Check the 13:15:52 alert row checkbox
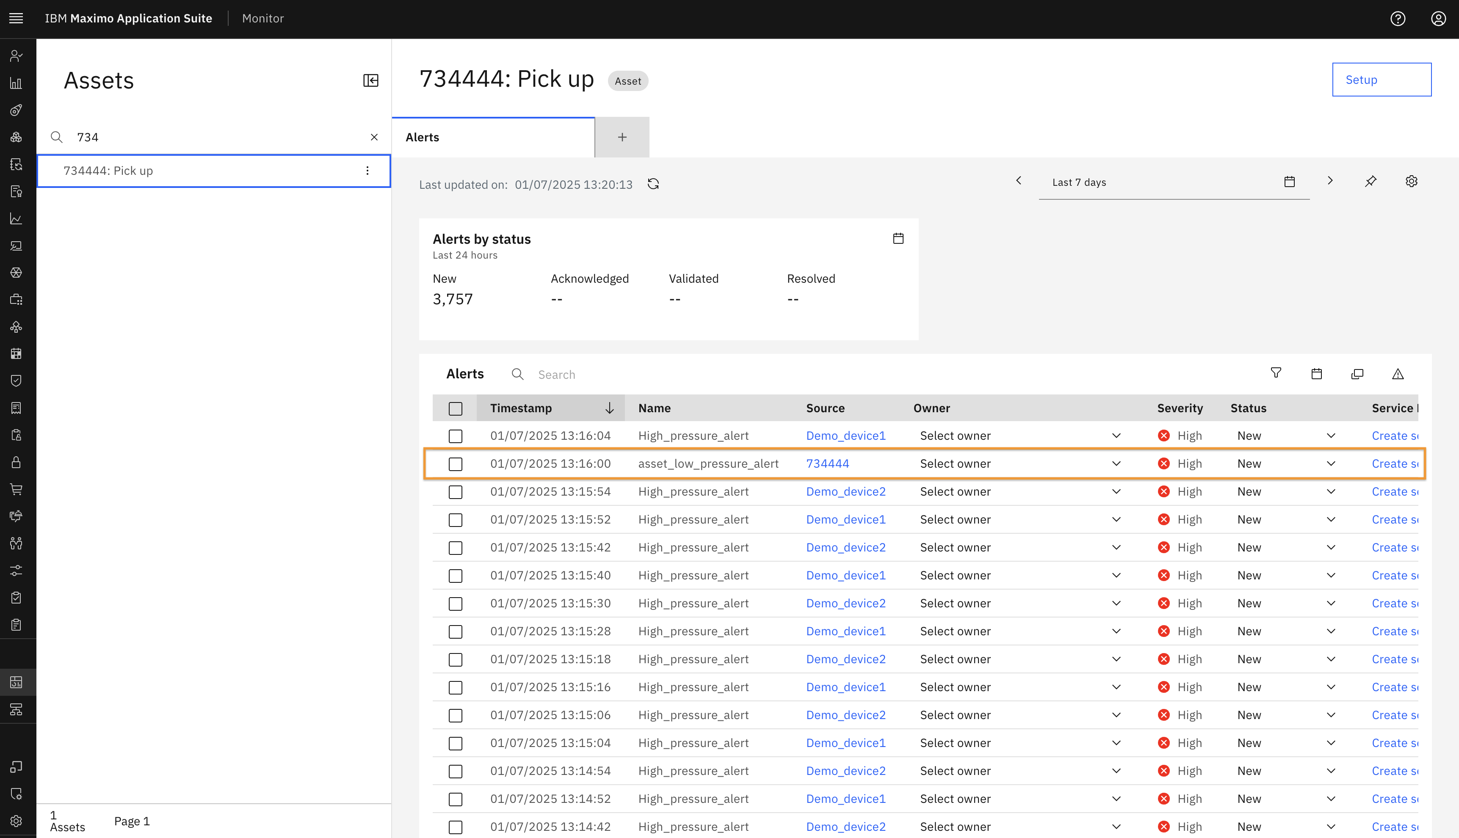 456,520
